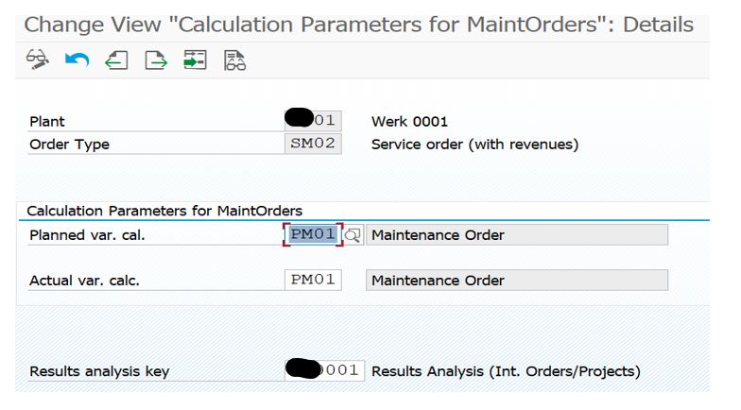Viewport: 741px width, 410px height.
Task: Click the Actual var. calc. label
Action: (x=84, y=281)
